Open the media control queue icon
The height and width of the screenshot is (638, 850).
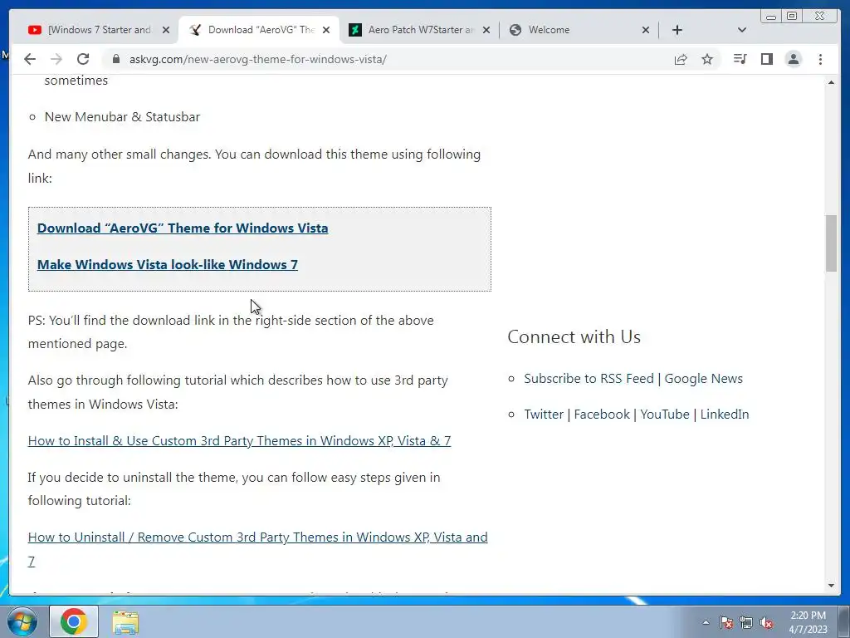(740, 59)
